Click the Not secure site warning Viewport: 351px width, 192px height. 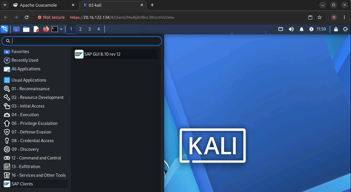coord(51,17)
